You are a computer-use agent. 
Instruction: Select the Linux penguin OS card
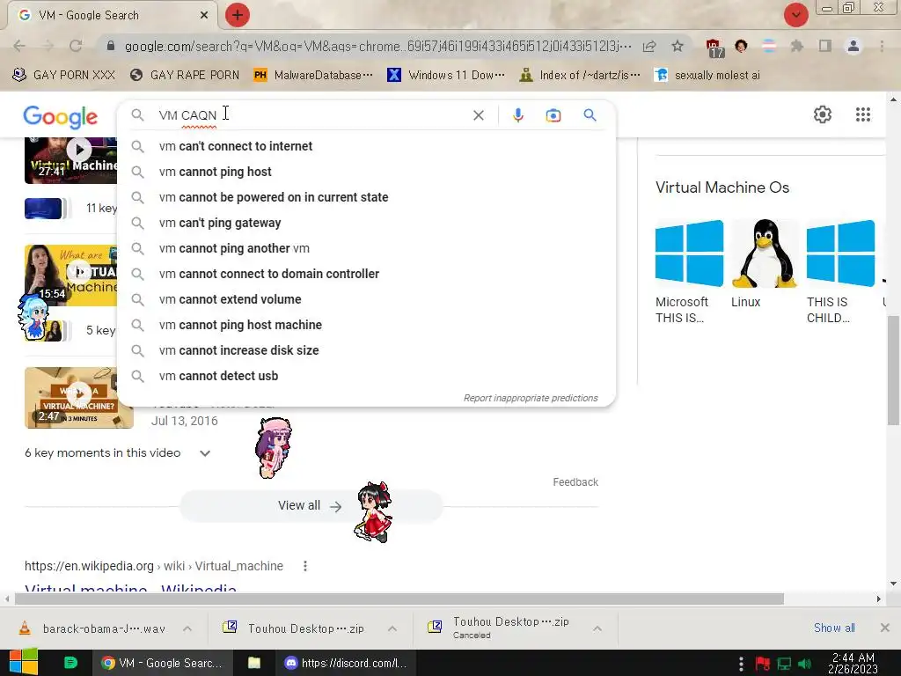click(x=765, y=264)
